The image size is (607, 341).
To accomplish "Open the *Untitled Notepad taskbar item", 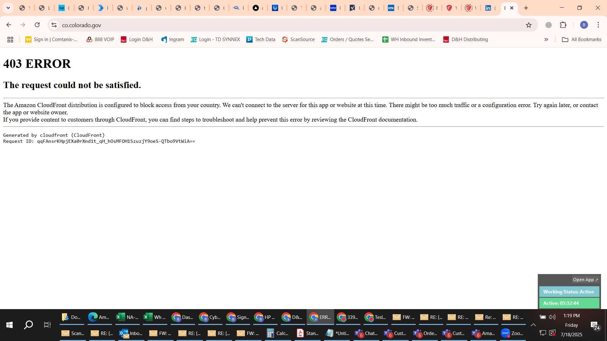I will click(x=337, y=333).
